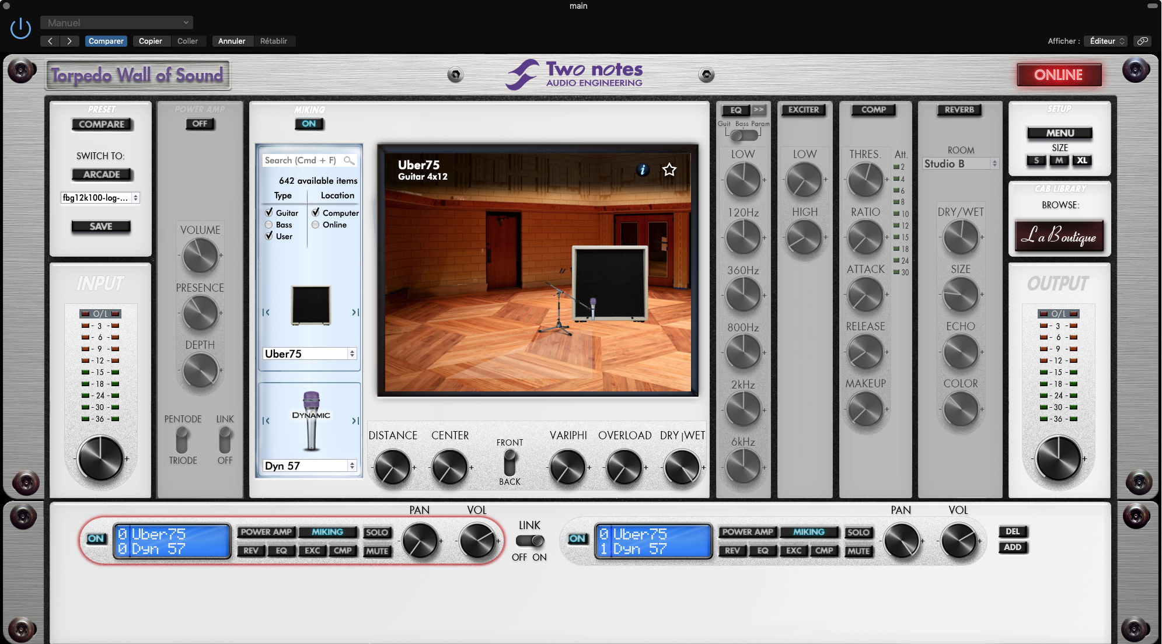Mute the second channel strip

tap(859, 551)
